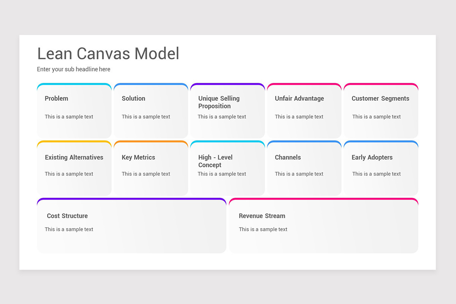Image resolution: width=456 pixels, height=304 pixels.
Task: Click sample text in the Channels card
Action: (x=299, y=174)
